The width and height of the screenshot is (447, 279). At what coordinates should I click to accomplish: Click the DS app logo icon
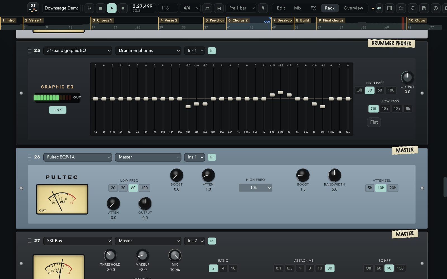click(x=33, y=8)
